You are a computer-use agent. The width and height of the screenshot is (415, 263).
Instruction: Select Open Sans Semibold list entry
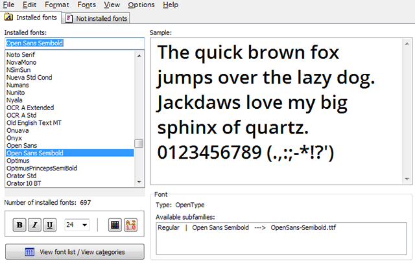coord(70,153)
